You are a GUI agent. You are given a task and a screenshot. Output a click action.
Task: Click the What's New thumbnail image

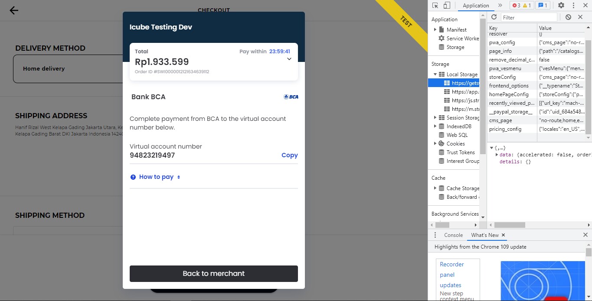point(543,281)
